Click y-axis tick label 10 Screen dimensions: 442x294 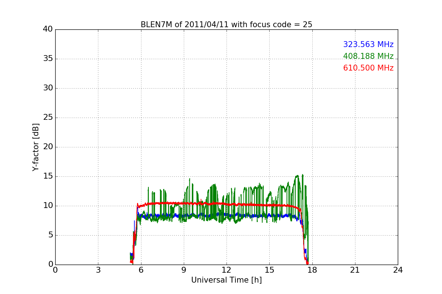click(48, 206)
